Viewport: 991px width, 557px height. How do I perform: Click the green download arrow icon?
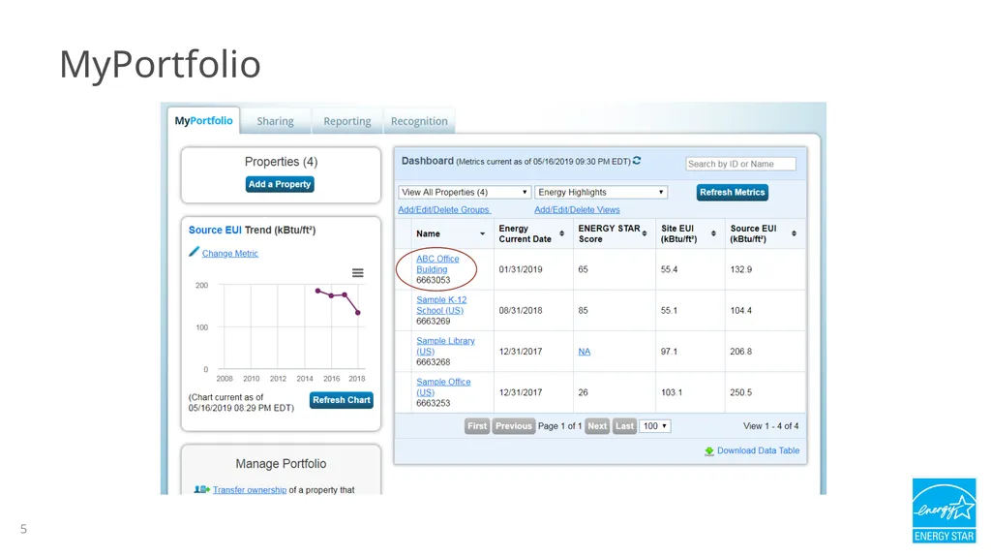(709, 450)
